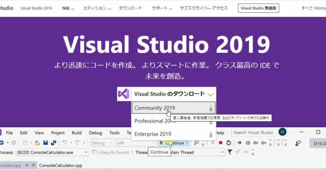This screenshot has height=170, width=326.
Task: Open the Edit menu
Action: (24, 133)
